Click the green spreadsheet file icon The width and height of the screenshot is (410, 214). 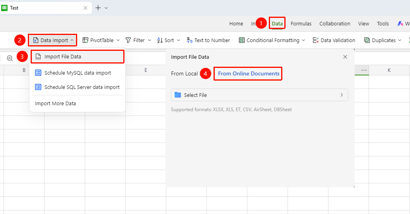(x=4, y=8)
